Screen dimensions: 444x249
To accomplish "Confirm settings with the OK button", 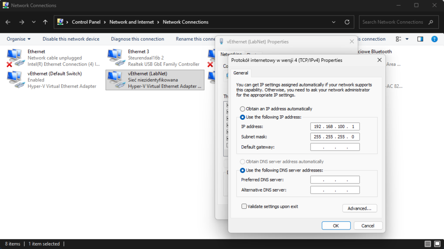I will tap(336, 225).
